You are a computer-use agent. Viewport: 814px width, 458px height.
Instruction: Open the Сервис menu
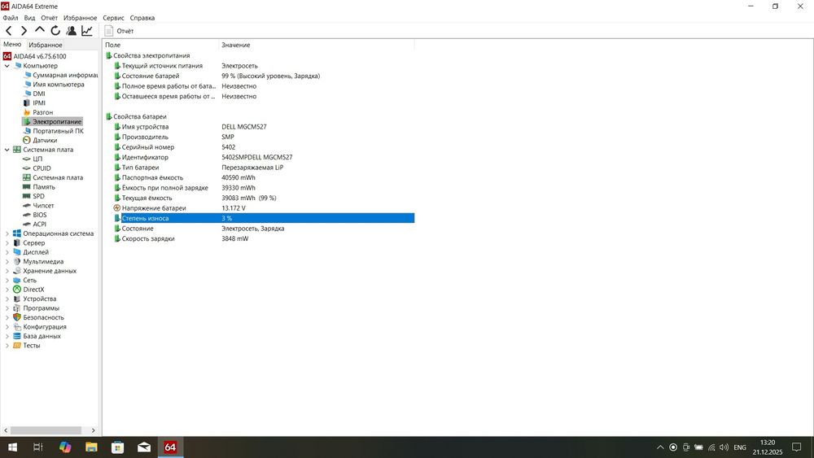(113, 18)
